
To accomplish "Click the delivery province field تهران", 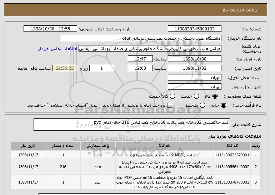I will coord(195,78).
